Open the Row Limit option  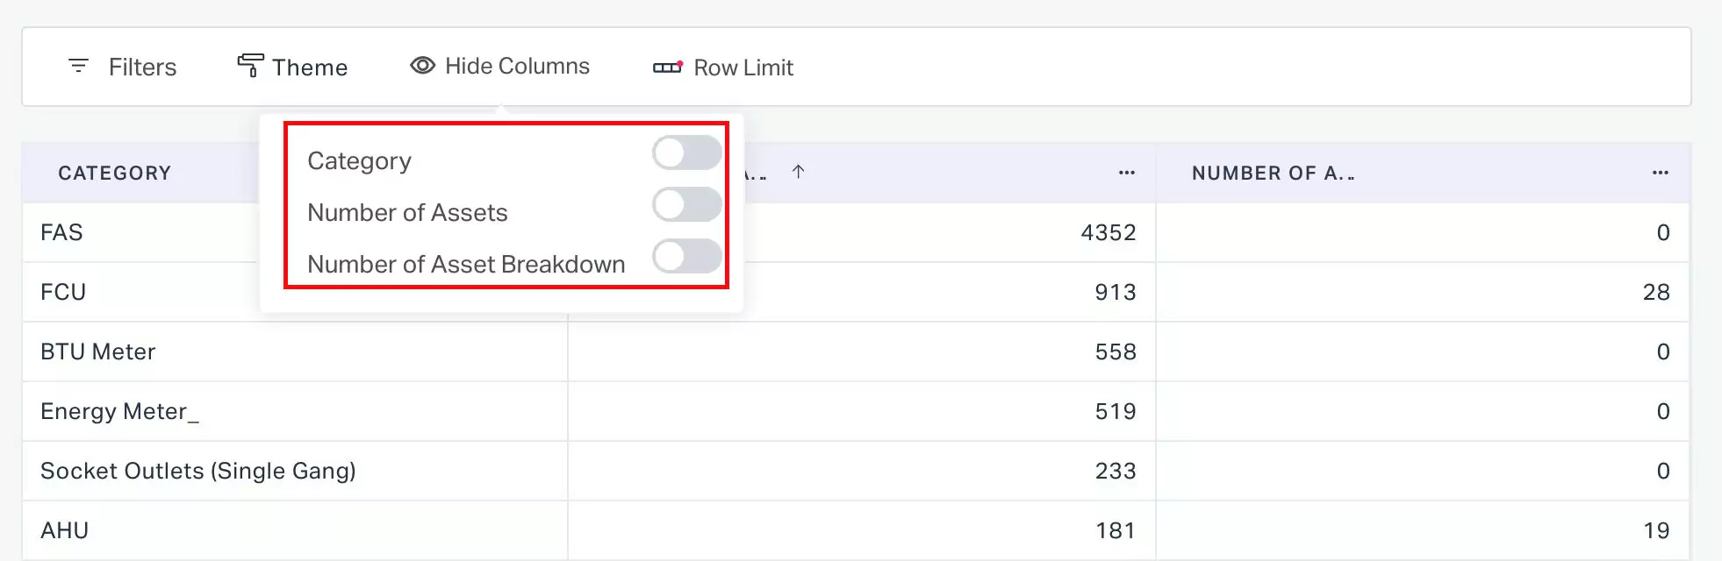coord(723,67)
